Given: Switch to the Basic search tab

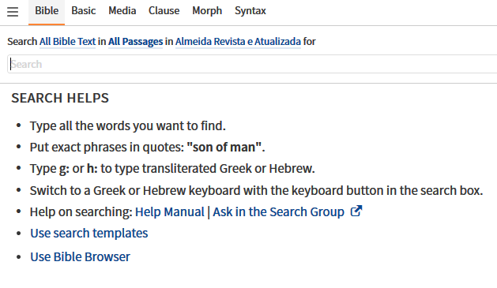Looking at the screenshot, I should pos(84,11).
